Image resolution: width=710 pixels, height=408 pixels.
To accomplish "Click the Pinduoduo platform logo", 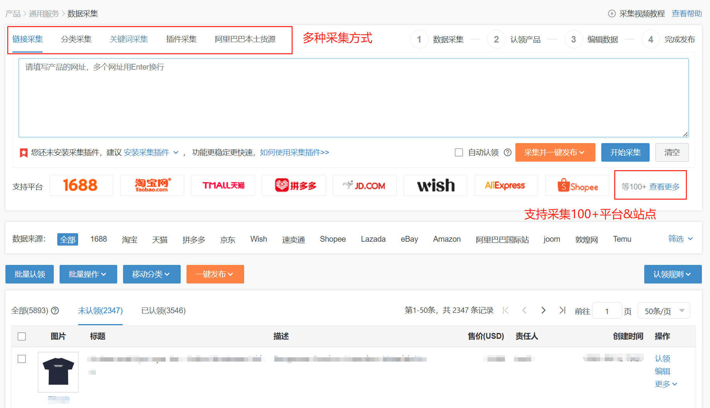I will (294, 185).
